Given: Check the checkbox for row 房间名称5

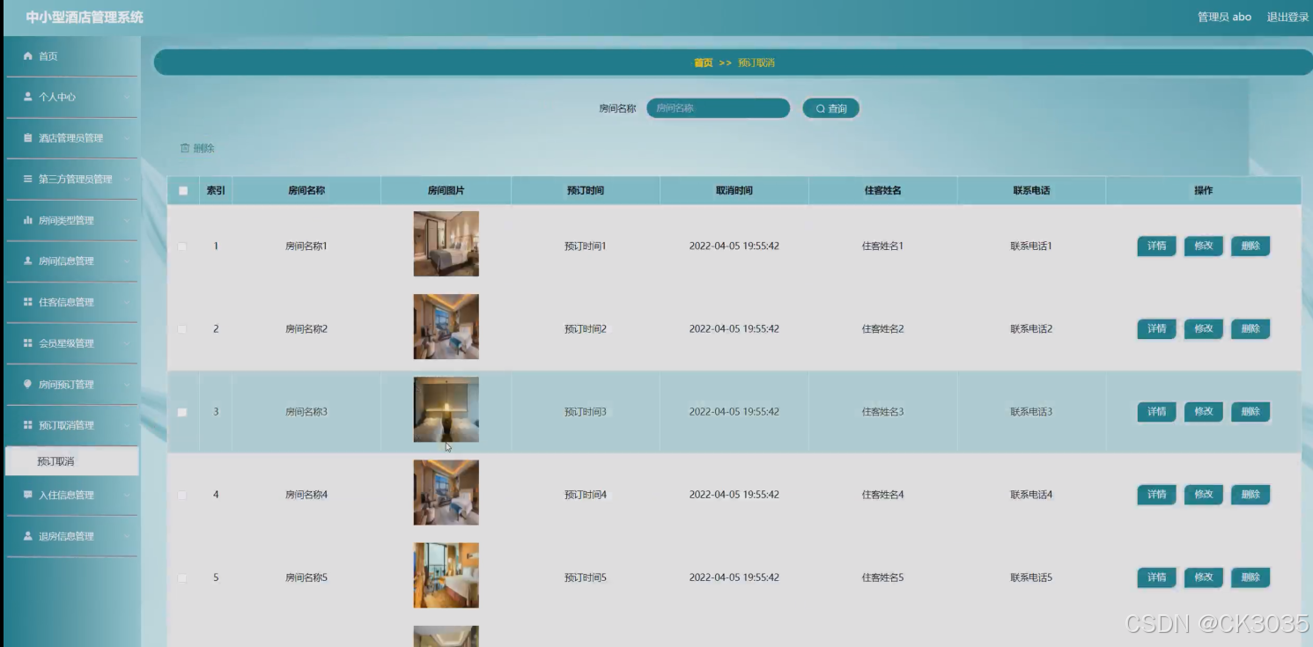Looking at the screenshot, I should tap(182, 577).
